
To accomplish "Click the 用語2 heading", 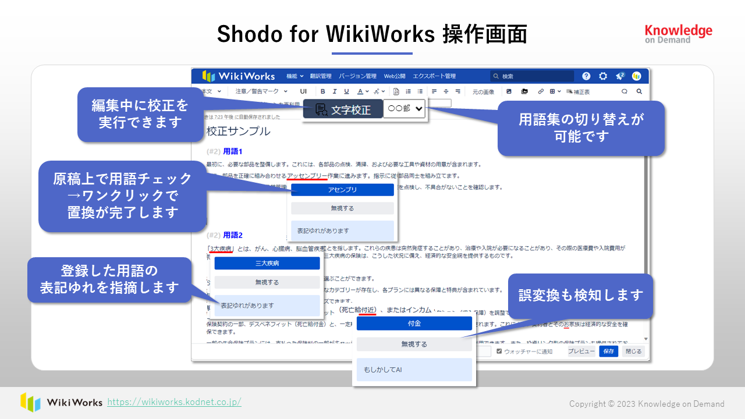I will pos(232,235).
